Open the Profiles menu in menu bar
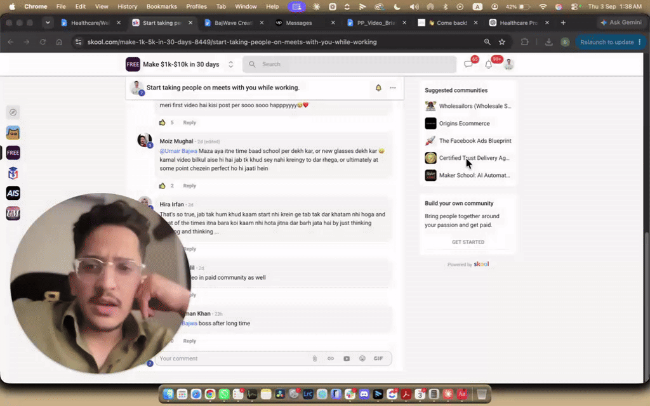Image resolution: width=650 pixels, height=406 pixels. click(x=196, y=6)
